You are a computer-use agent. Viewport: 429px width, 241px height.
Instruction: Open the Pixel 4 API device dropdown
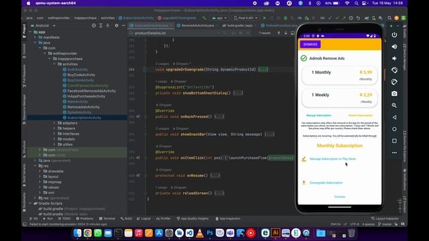tap(245, 18)
